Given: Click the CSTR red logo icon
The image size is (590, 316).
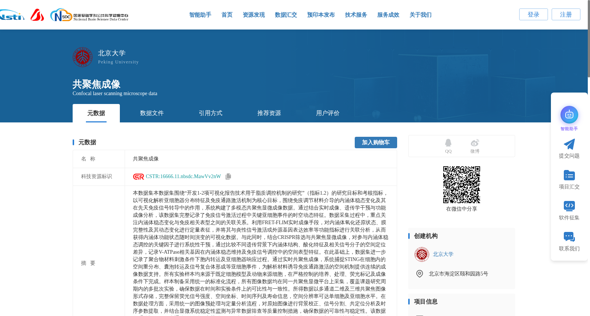Looking at the screenshot, I should (x=139, y=177).
